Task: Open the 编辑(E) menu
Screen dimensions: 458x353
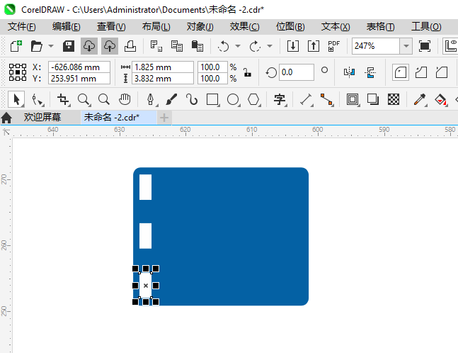Action: click(x=67, y=27)
